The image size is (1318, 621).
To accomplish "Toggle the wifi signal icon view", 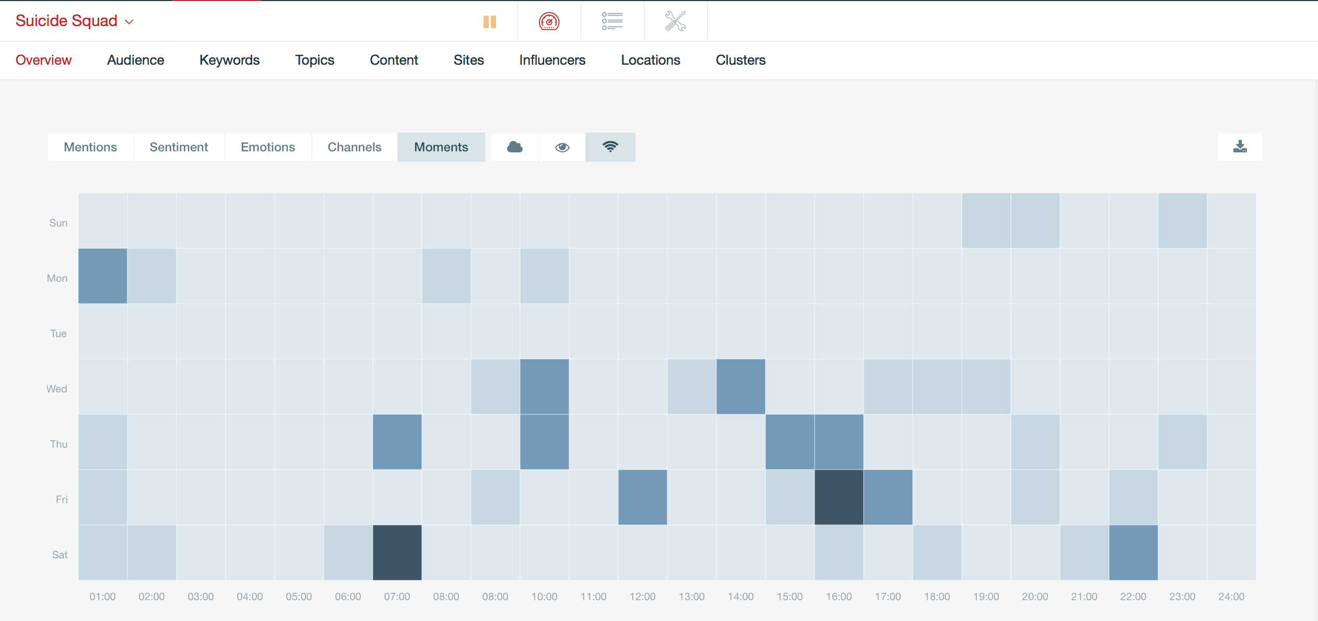I will pyautogui.click(x=610, y=147).
